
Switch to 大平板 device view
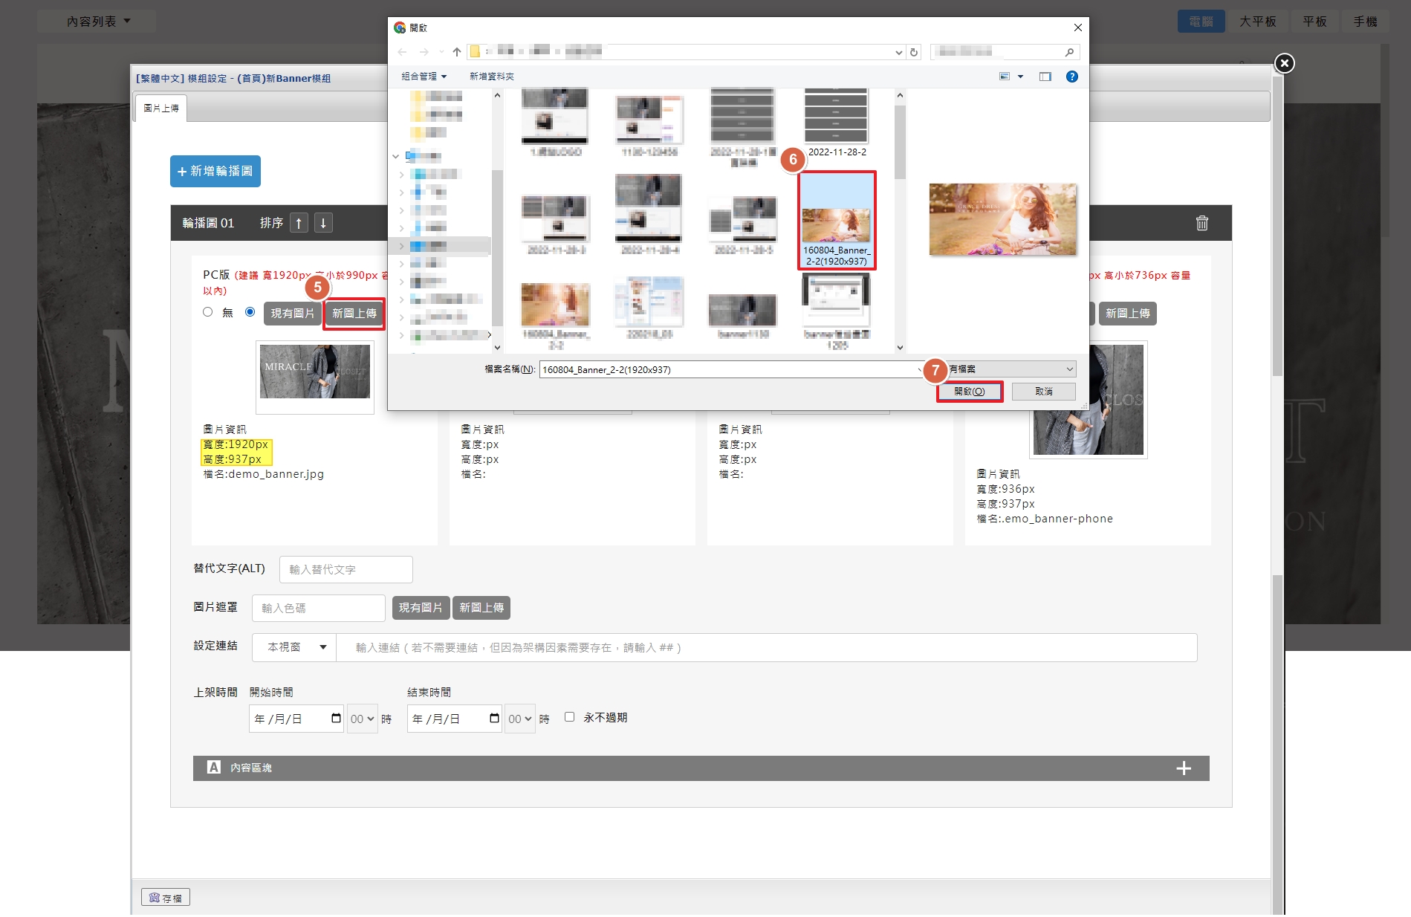tap(1257, 22)
